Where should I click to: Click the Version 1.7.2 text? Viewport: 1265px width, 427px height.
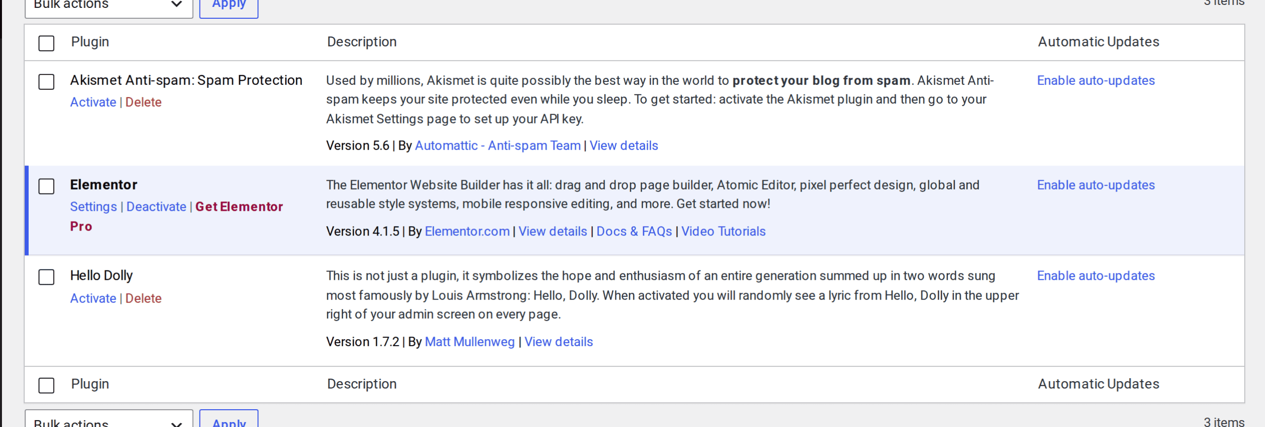363,342
